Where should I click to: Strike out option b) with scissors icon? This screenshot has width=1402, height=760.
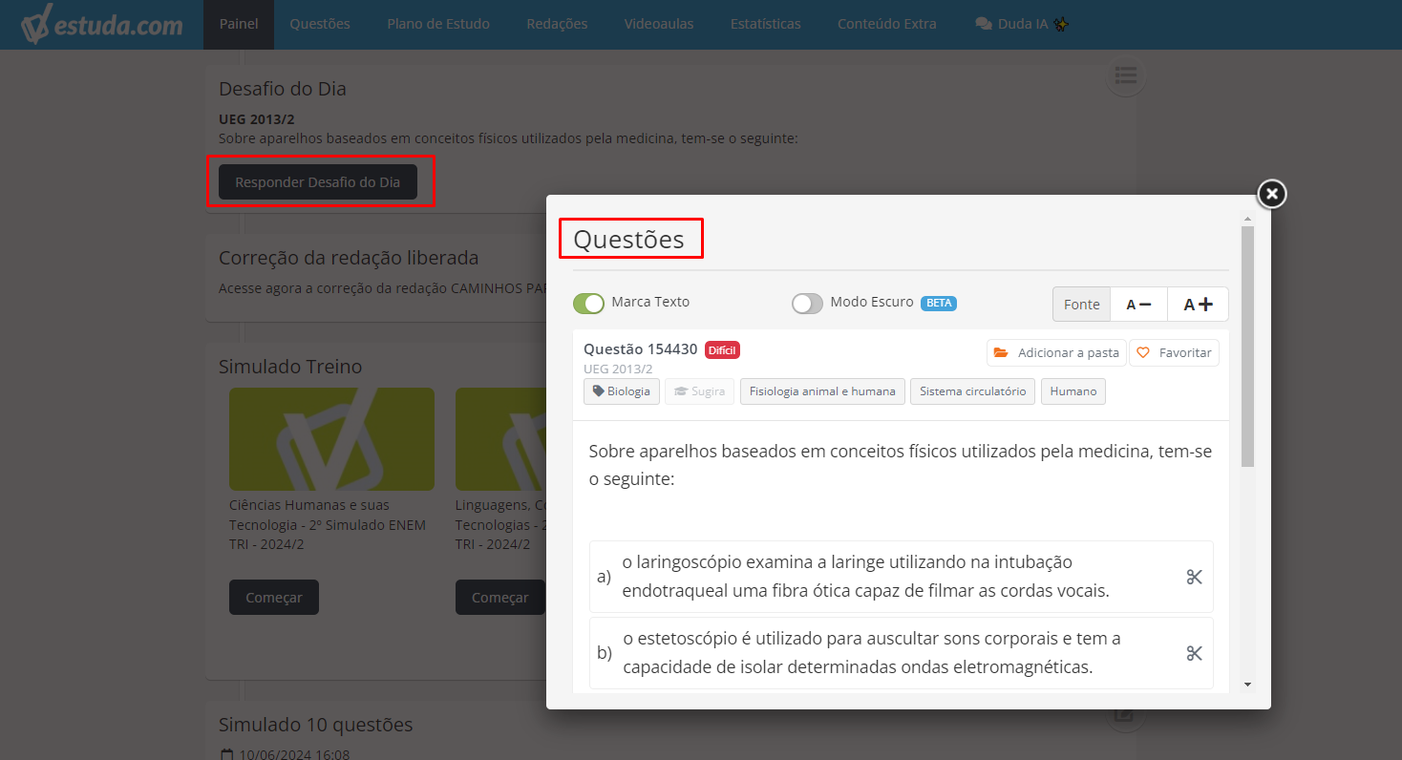point(1194,653)
